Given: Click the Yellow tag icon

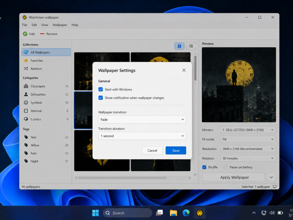Looking at the screenshot, I should (x=26, y=145).
